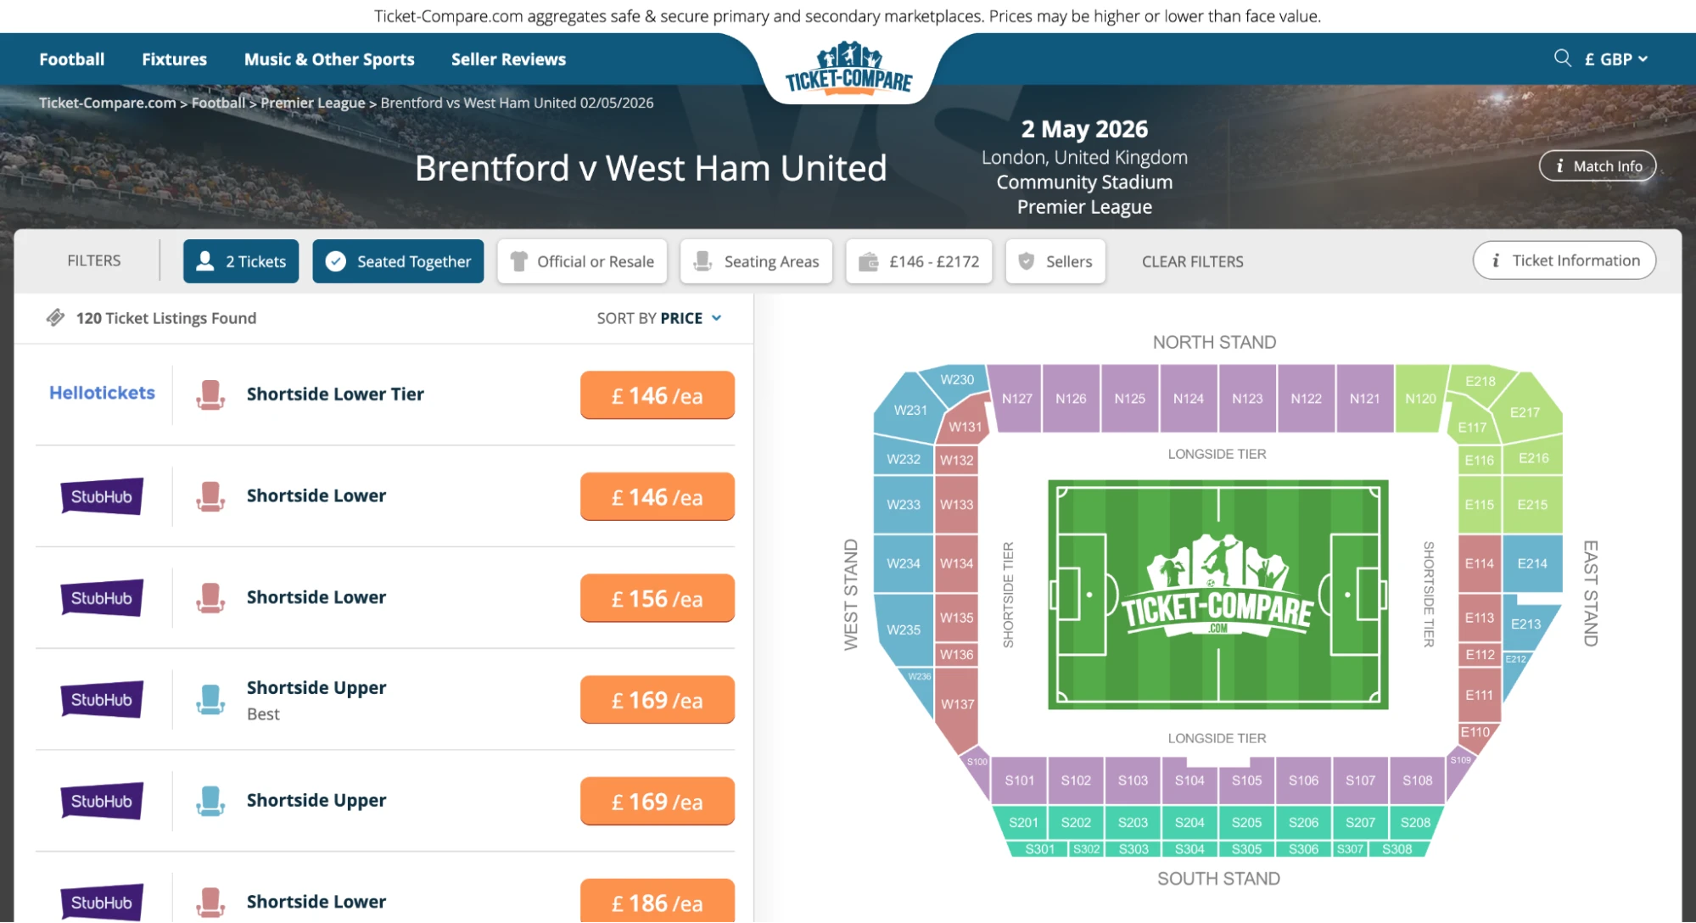Click the ticket tag icon beside listings count
1696x923 pixels.
tap(56, 317)
